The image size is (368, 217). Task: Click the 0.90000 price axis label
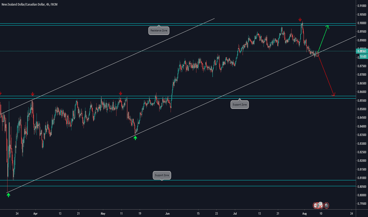tap(362, 23)
